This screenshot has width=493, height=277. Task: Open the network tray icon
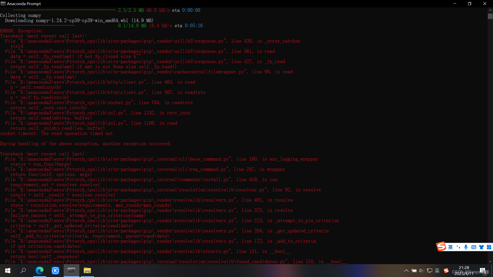point(430,271)
